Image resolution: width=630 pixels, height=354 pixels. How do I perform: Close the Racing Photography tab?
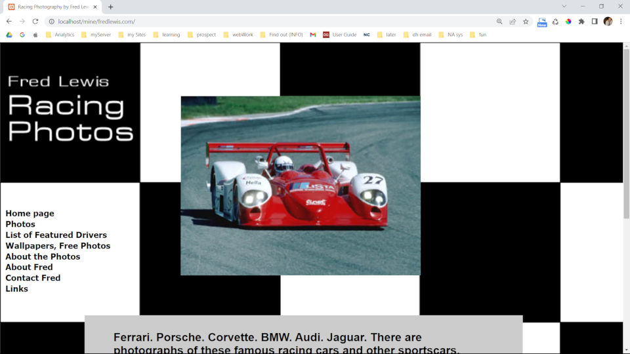click(x=95, y=7)
